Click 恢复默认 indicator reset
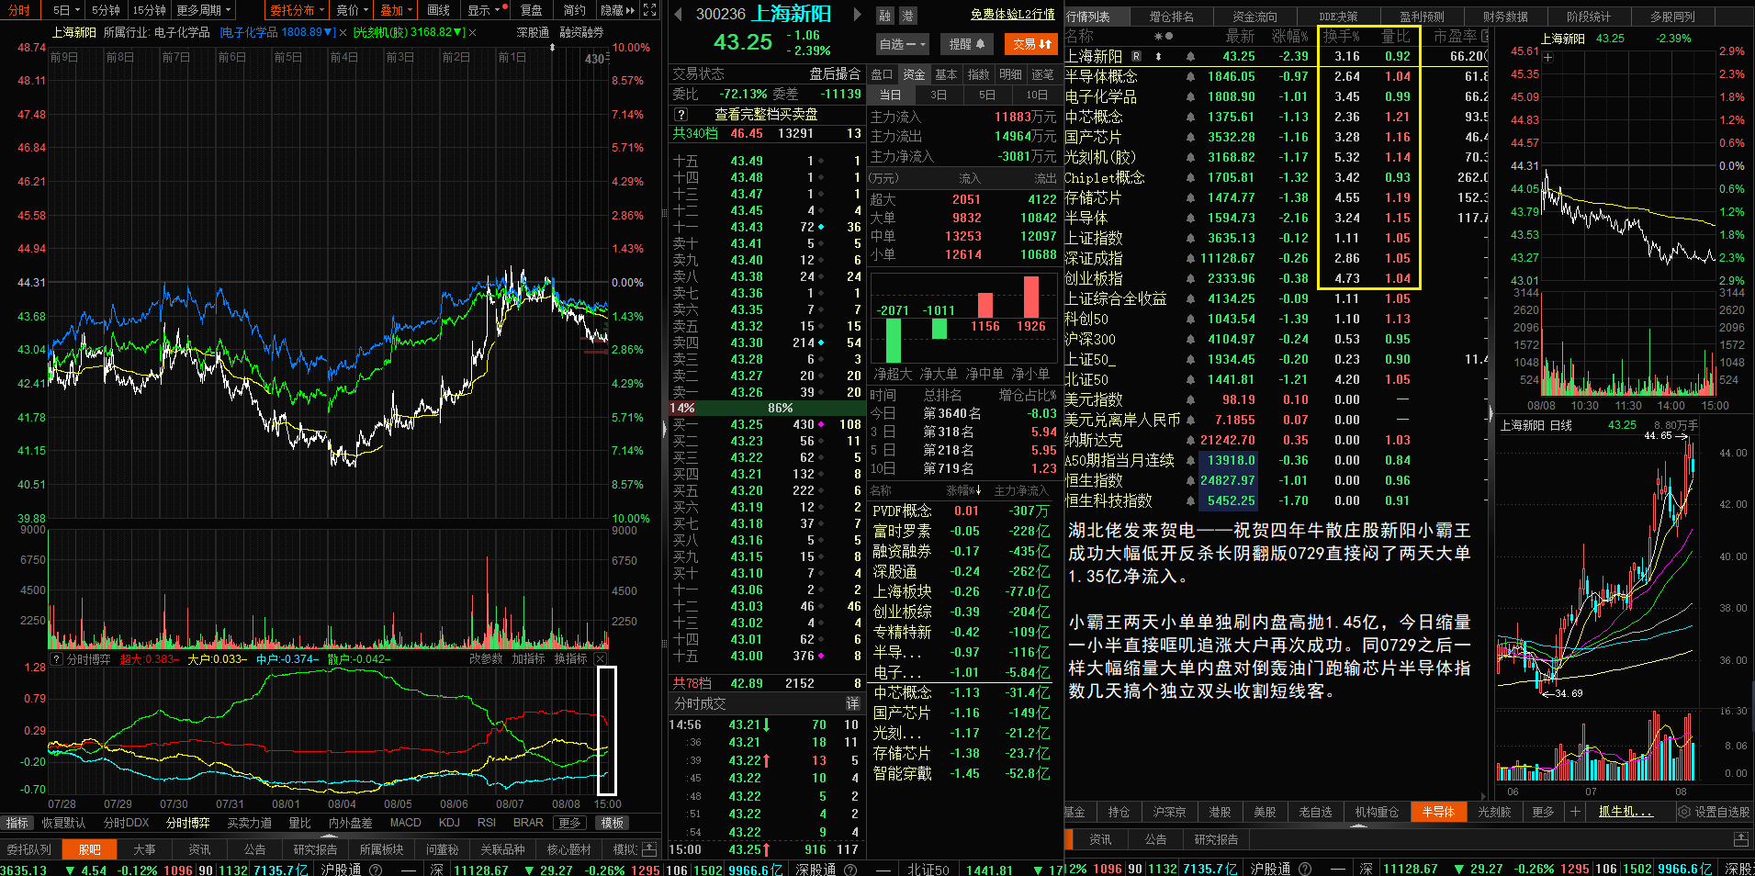The height and width of the screenshot is (876, 1755). pyautogui.click(x=63, y=823)
